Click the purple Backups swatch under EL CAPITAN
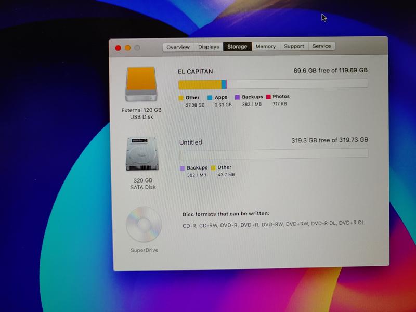This screenshot has width=416, height=312. click(238, 97)
